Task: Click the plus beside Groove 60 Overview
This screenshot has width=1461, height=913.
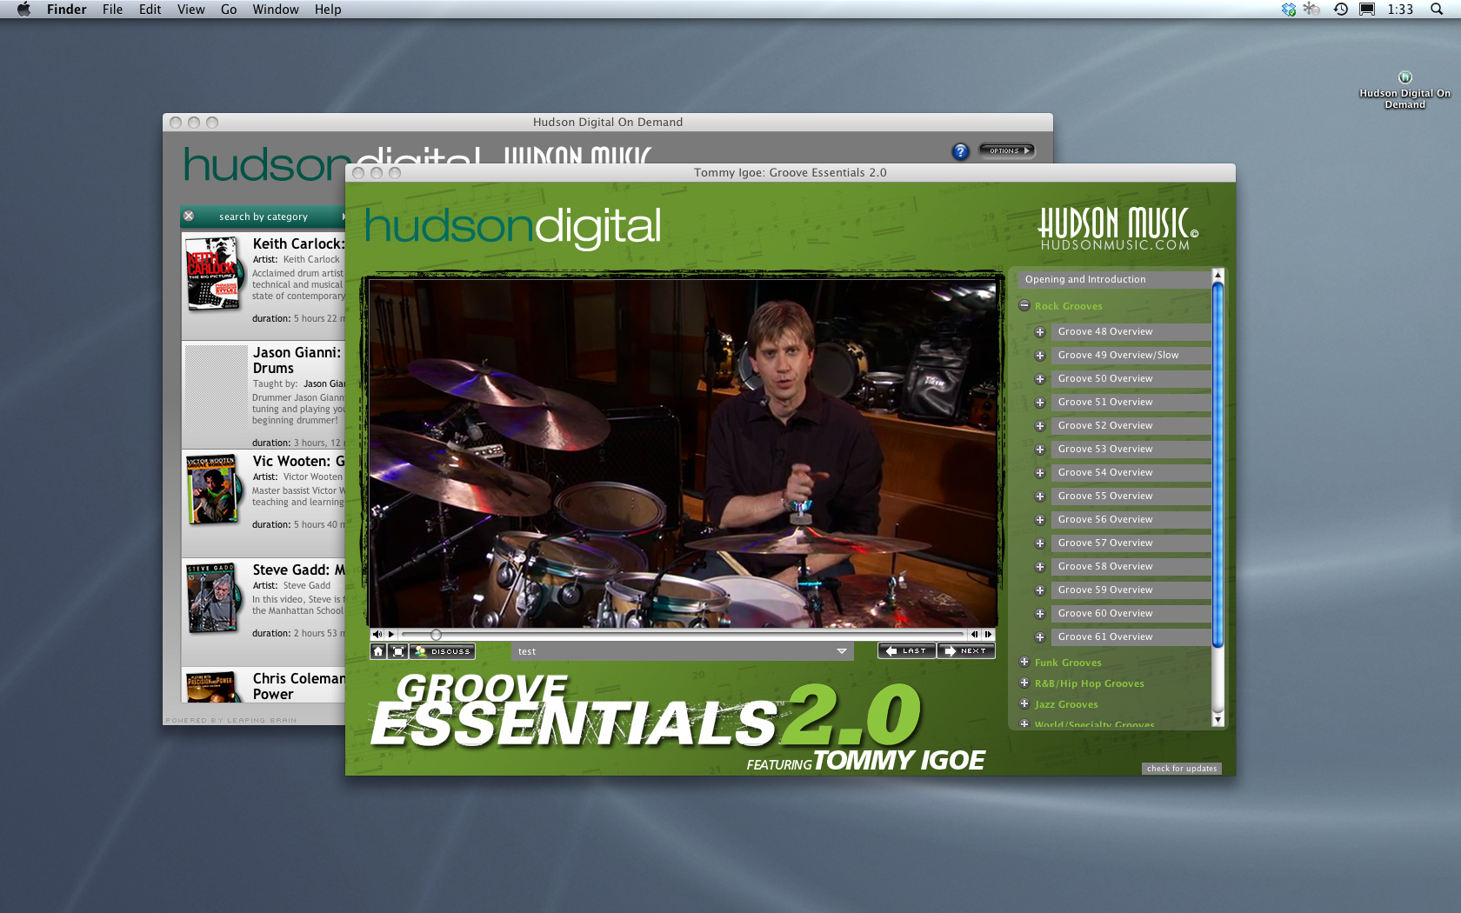Action: [1039, 614]
